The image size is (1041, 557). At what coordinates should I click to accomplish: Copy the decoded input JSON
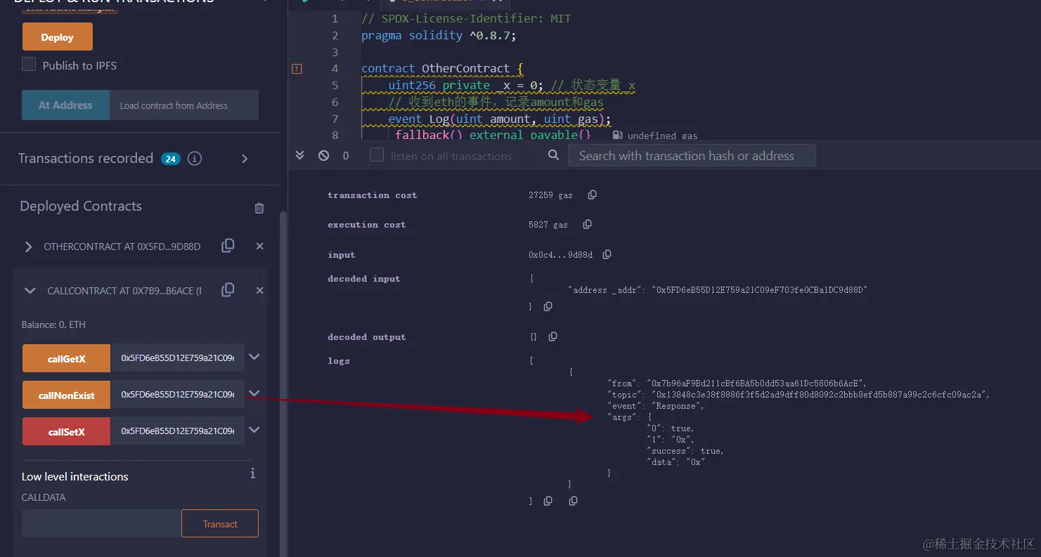[x=548, y=306]
